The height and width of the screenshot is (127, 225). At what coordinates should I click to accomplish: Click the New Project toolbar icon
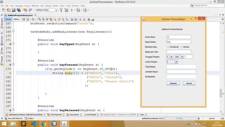pyautogui.click(x=8, y=10)
